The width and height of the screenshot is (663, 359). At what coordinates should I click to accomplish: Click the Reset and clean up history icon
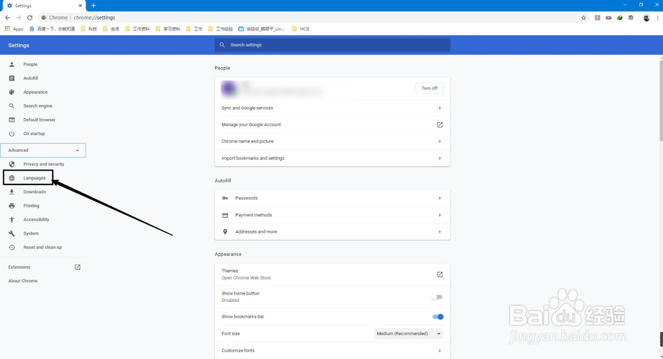pyautogui.click(x=12, y=248)
